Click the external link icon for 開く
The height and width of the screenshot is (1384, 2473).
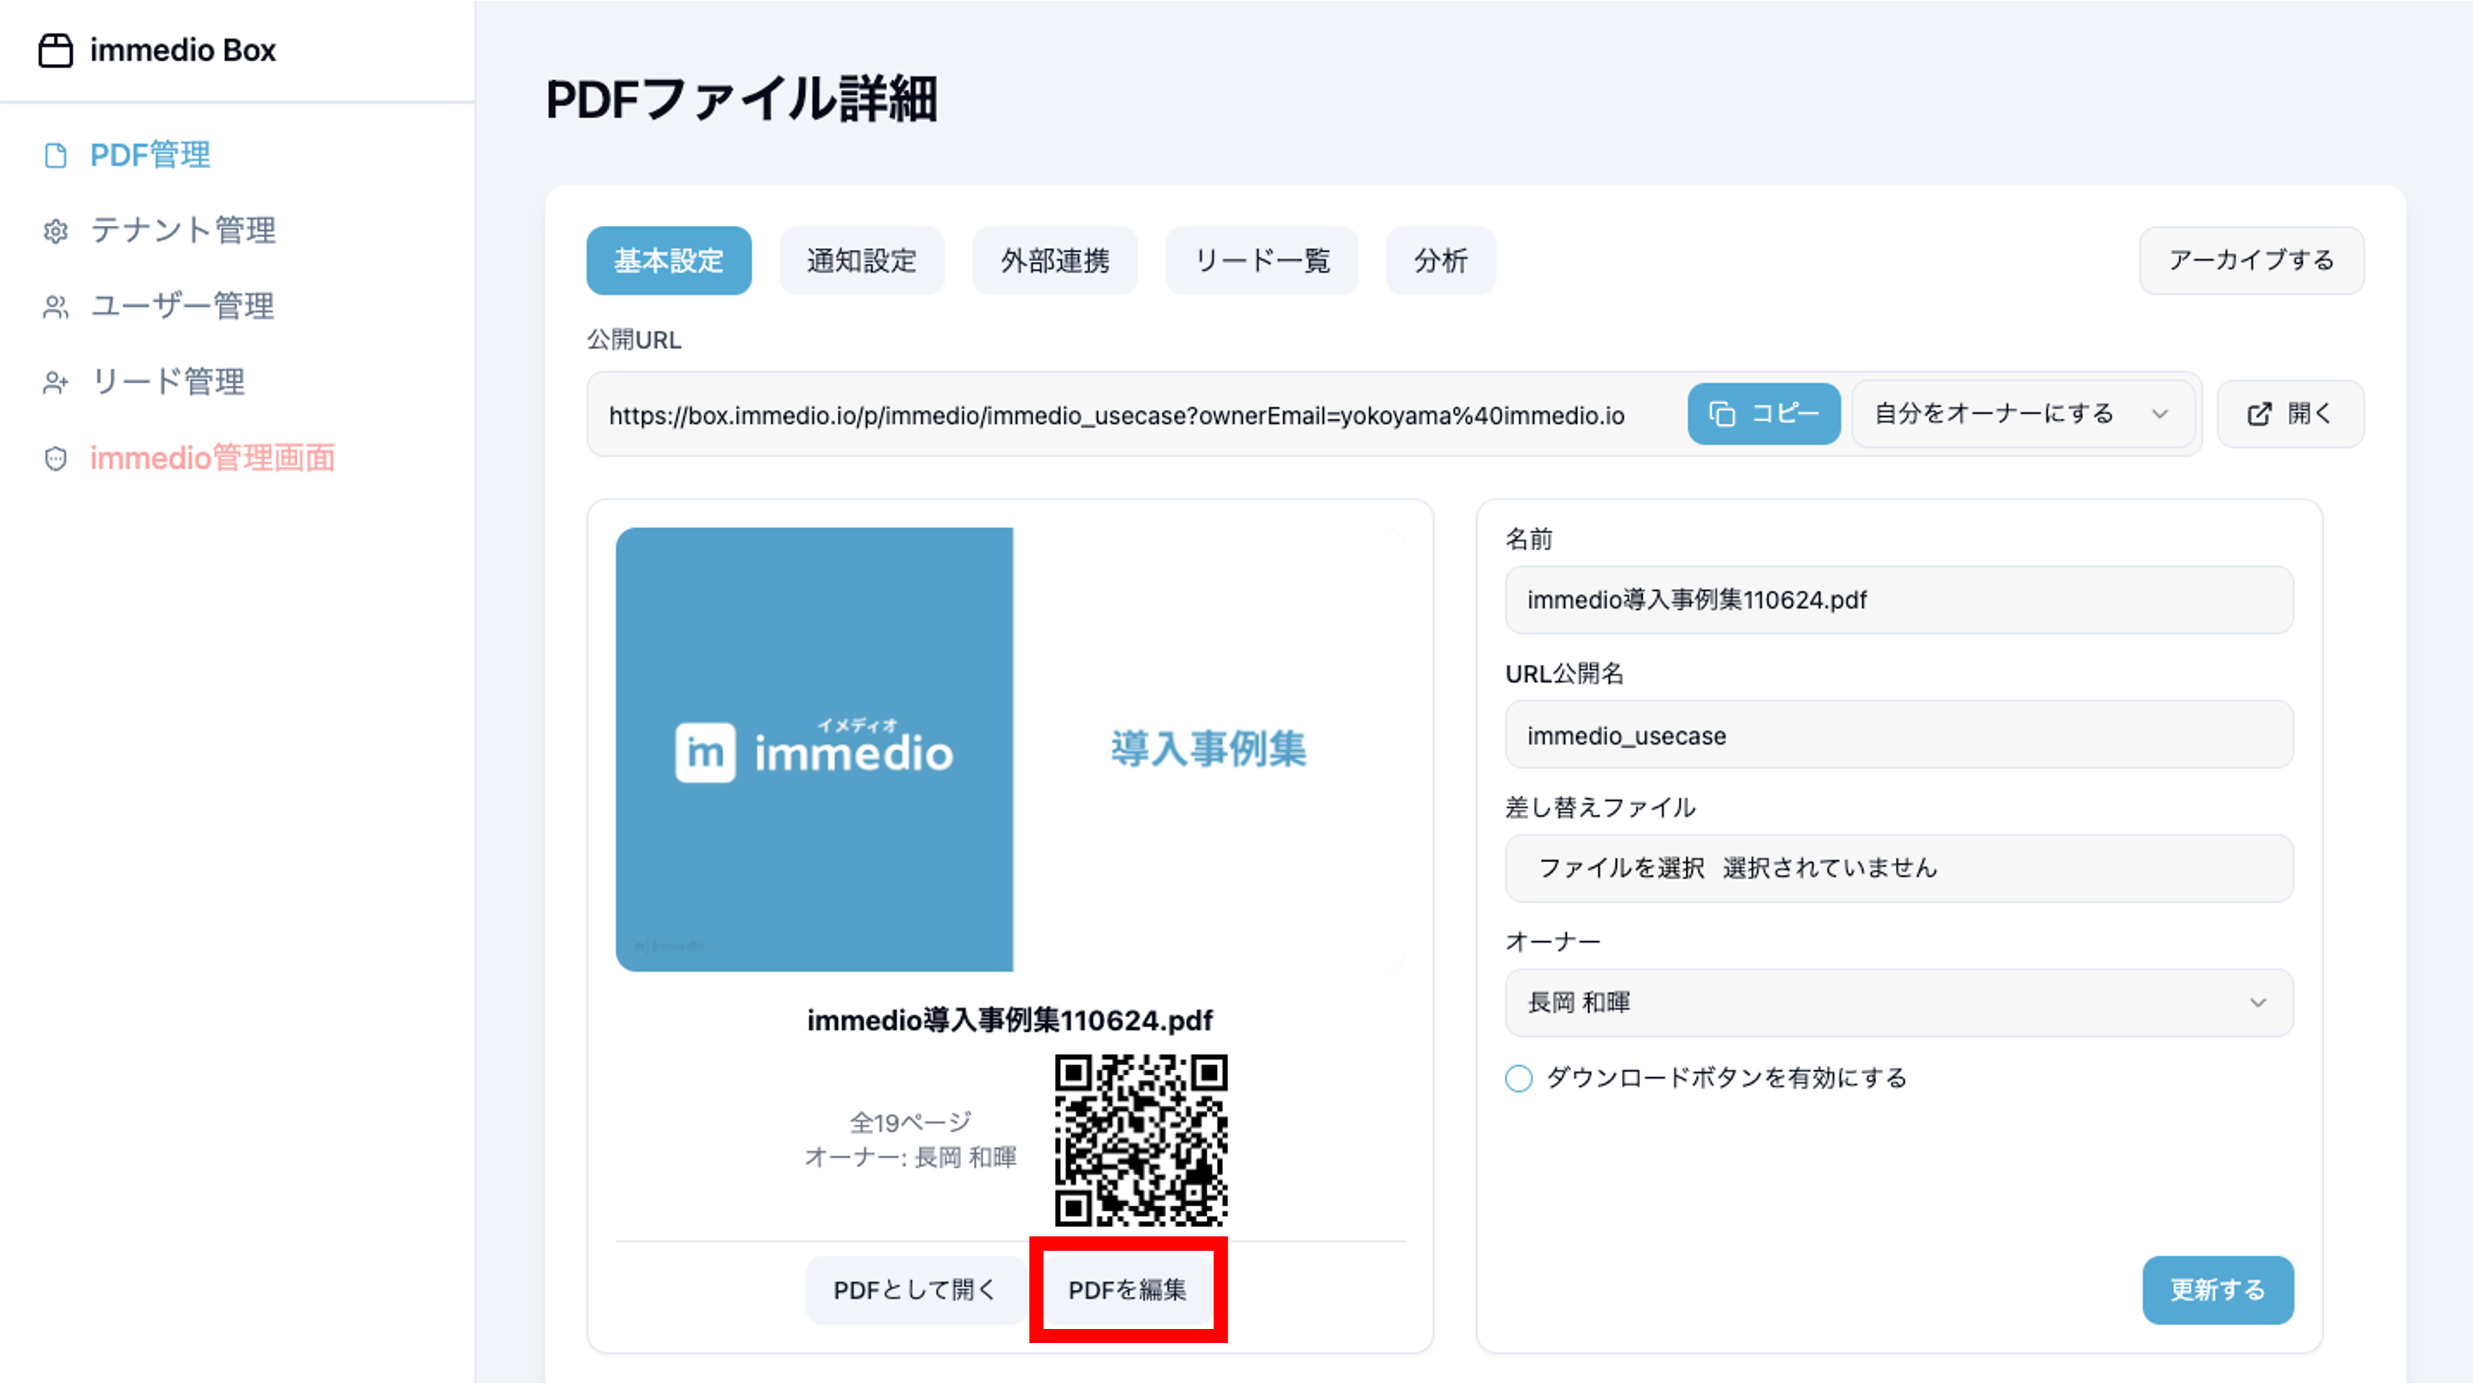[2260, 414]
